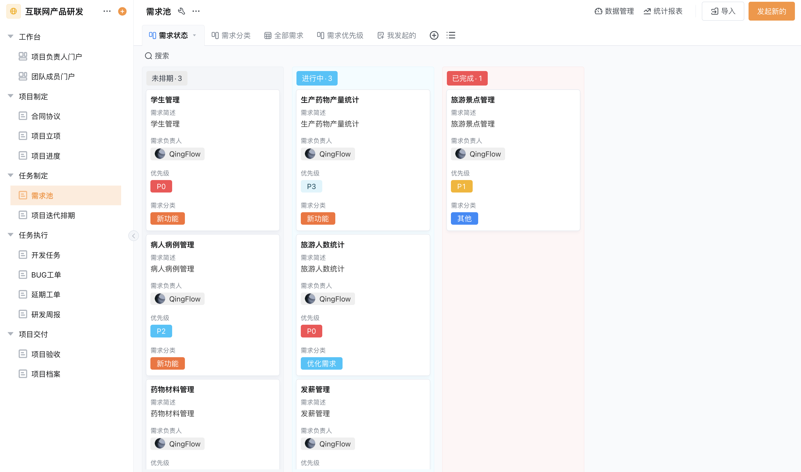
Task: Click the 已完成 · 1 column header
Action: pyautogui.click(x=467, y=78)
